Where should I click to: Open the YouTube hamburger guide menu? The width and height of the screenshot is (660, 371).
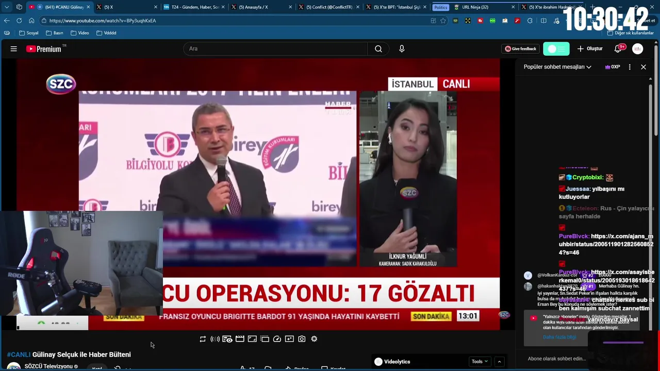click(14, 49)
